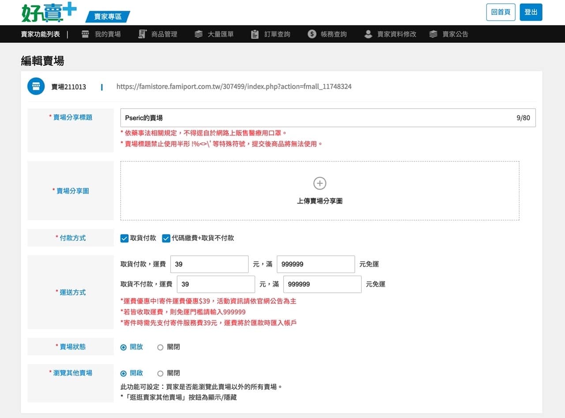Click the 編輯賣場 heading
Viewport: 565px width, 418px height.
pyautogui.click(x=42, y=61)
